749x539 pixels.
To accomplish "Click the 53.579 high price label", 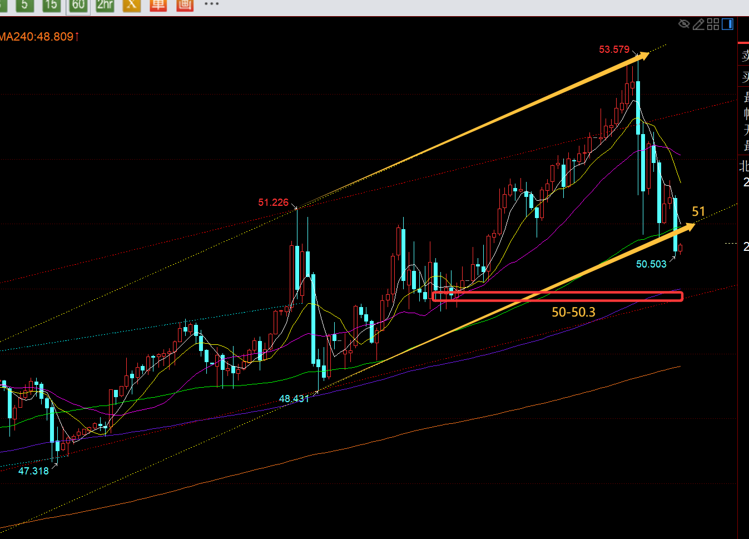I will (614, 50).
